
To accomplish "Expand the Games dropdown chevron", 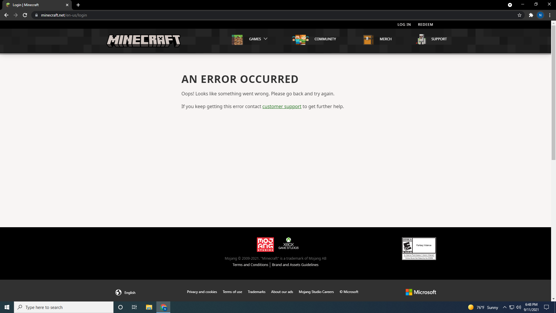I will click(x=266, y=39).
